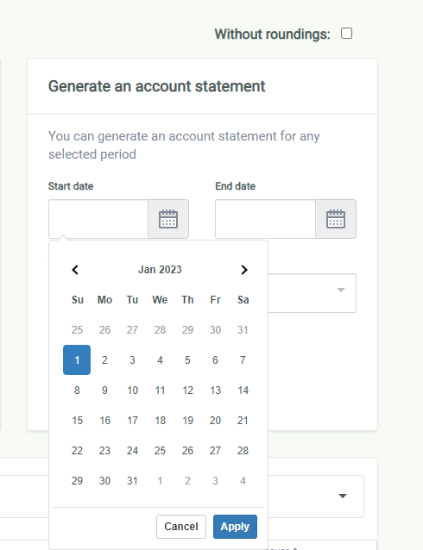This screenshot has width=423, height=550.
Task: Go to previous month with left arrow
Action: point(75,270)
